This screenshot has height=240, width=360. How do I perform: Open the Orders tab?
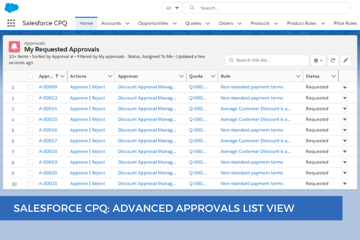pos(226,23)
